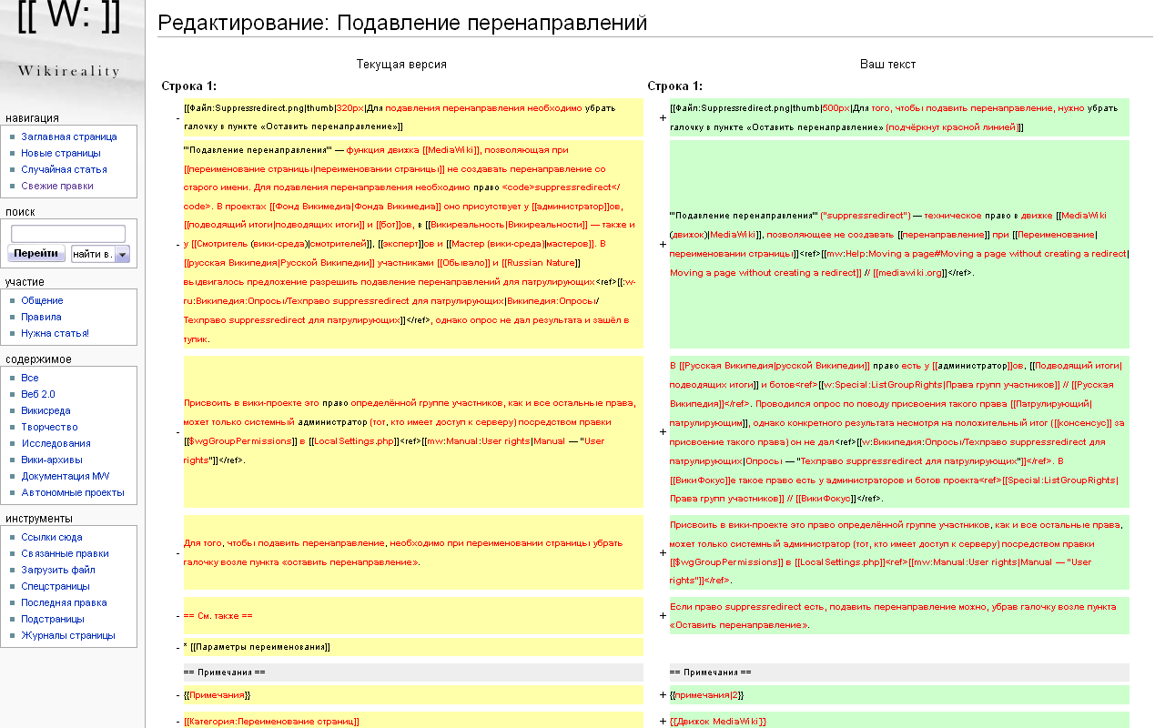Click == Примечания == in the left column
The height and width of the screenshot is (728, 1165).
coord(413,672)
